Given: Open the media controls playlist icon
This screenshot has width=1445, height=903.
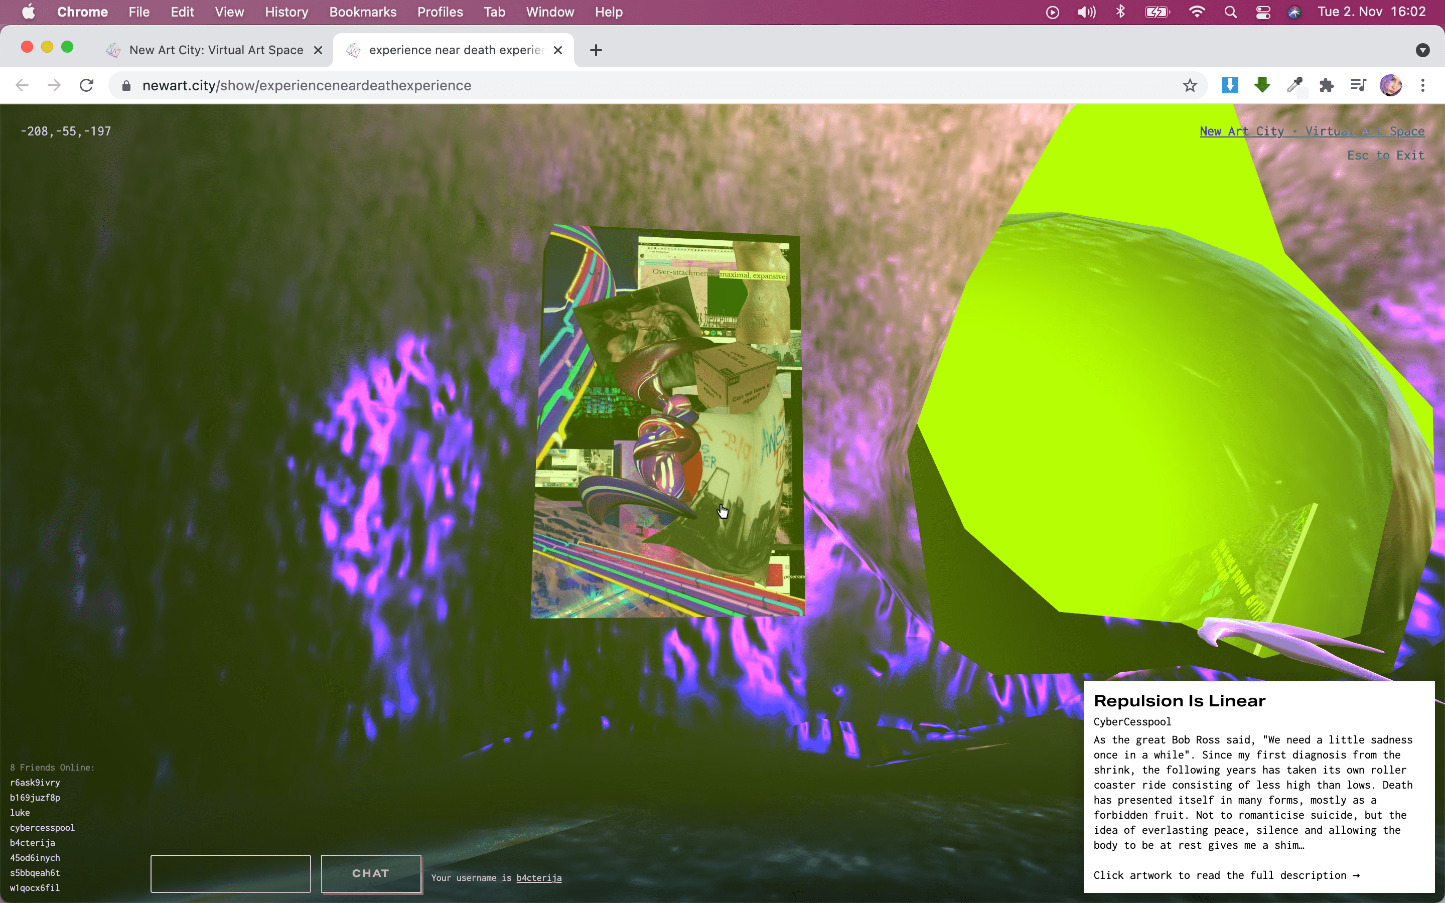Looking at the screenshot, I should point(1358,85).
